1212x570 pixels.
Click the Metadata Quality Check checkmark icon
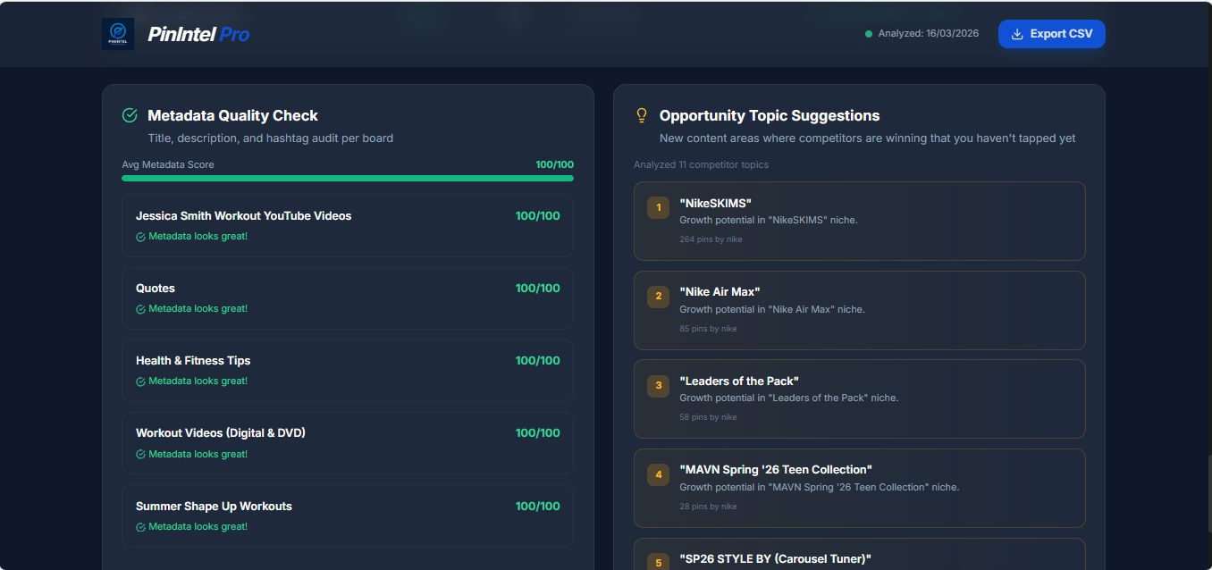click(130, 115)
